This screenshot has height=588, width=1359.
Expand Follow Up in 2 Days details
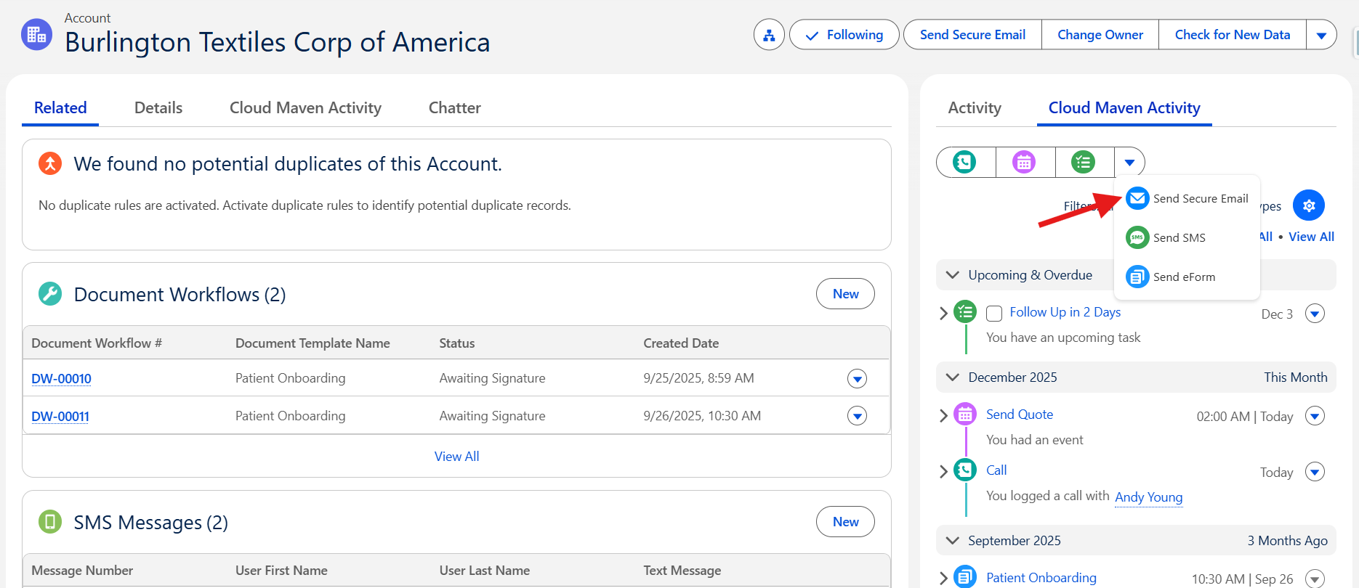click(943, 313)
